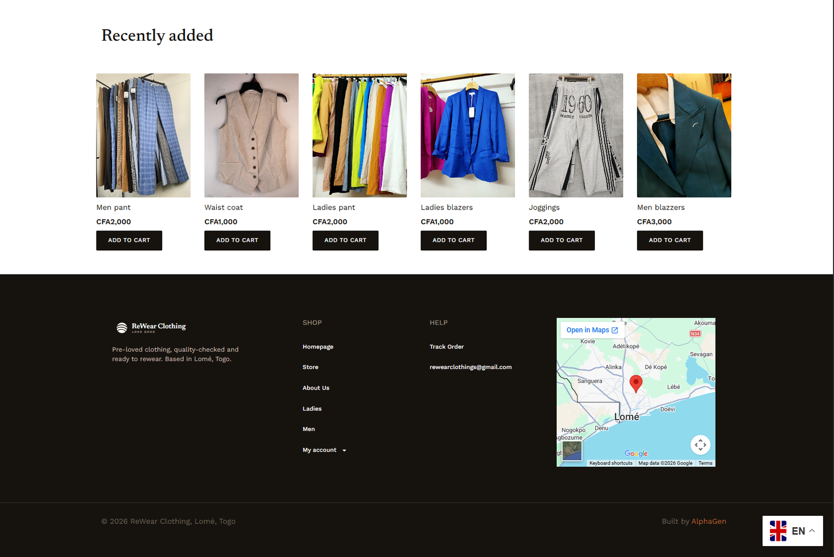Viewport: 834px width, 557px height.
Task: Open the Store footer link
Action: 311,367
